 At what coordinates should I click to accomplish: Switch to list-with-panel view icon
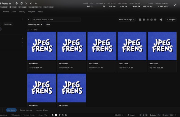(151, 20)
